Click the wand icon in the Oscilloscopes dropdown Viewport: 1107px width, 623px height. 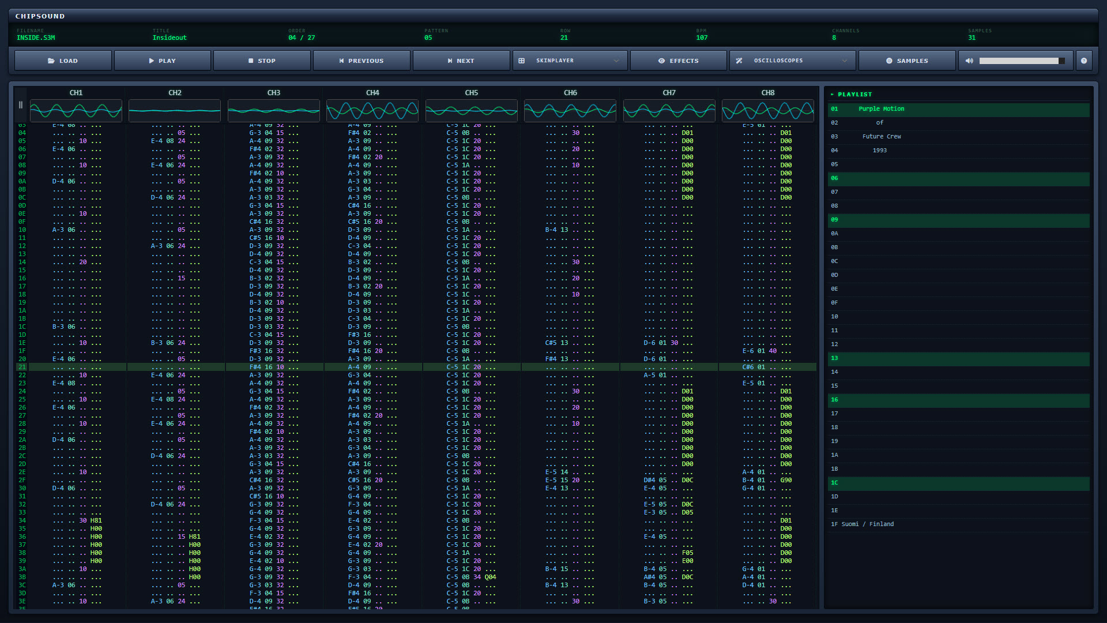(x=739, y=61)
